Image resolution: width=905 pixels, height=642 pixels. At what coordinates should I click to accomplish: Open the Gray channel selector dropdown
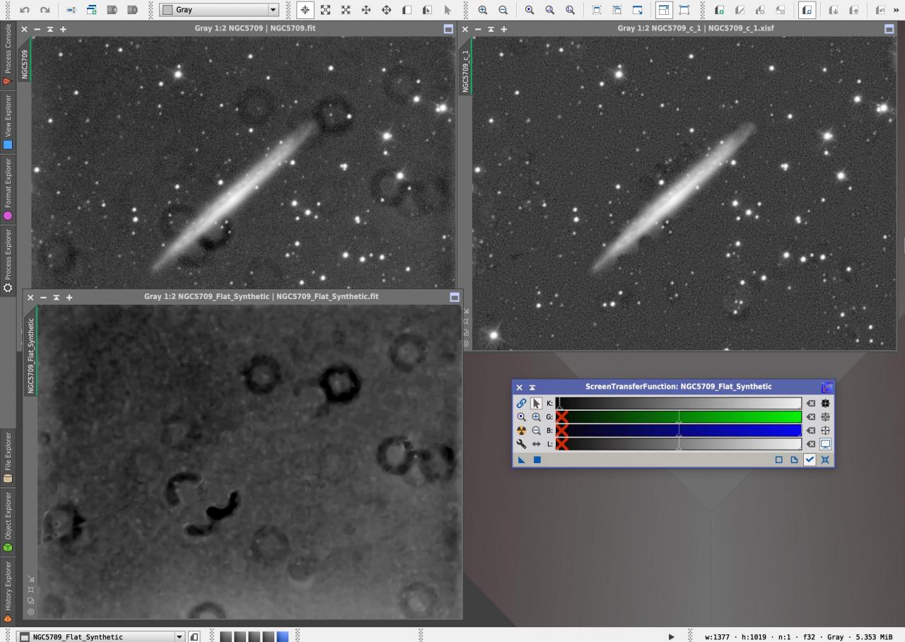coord(219,10)
